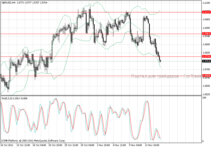This screenshot has width=211, height=147.
Task: Click the 18 Oct 04:00 time label
Action: pyautogui.click(x=39, y=145)
